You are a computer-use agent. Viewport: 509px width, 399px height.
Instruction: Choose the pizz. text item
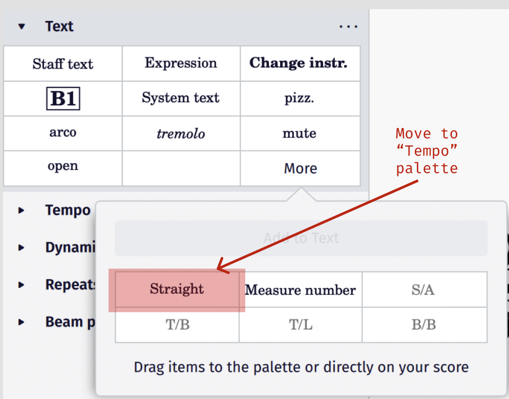[x=300, y=98]
